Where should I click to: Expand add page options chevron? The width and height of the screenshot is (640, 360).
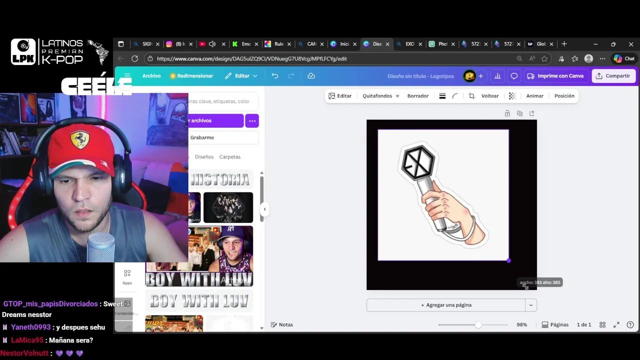click(530, 305)
